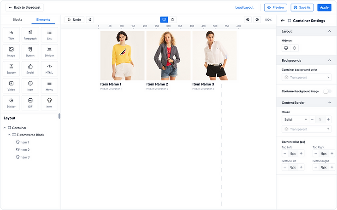Add an HTML element
Screen dimensions: 337x210
tap(49, 68)
